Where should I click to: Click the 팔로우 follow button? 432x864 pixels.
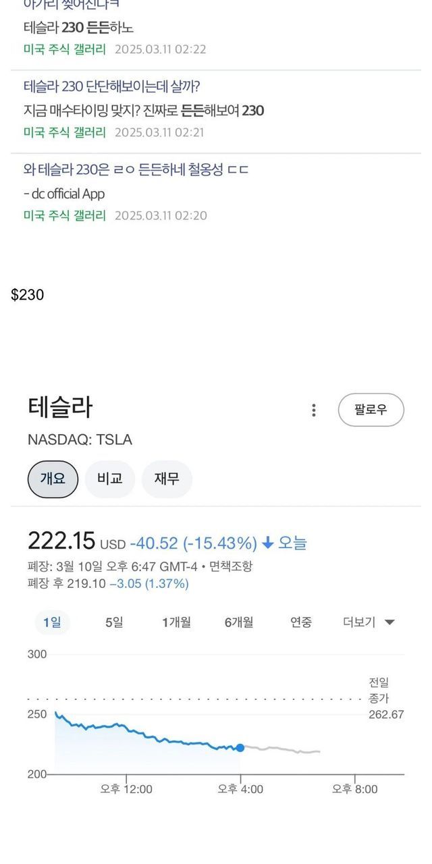point(371,410)
